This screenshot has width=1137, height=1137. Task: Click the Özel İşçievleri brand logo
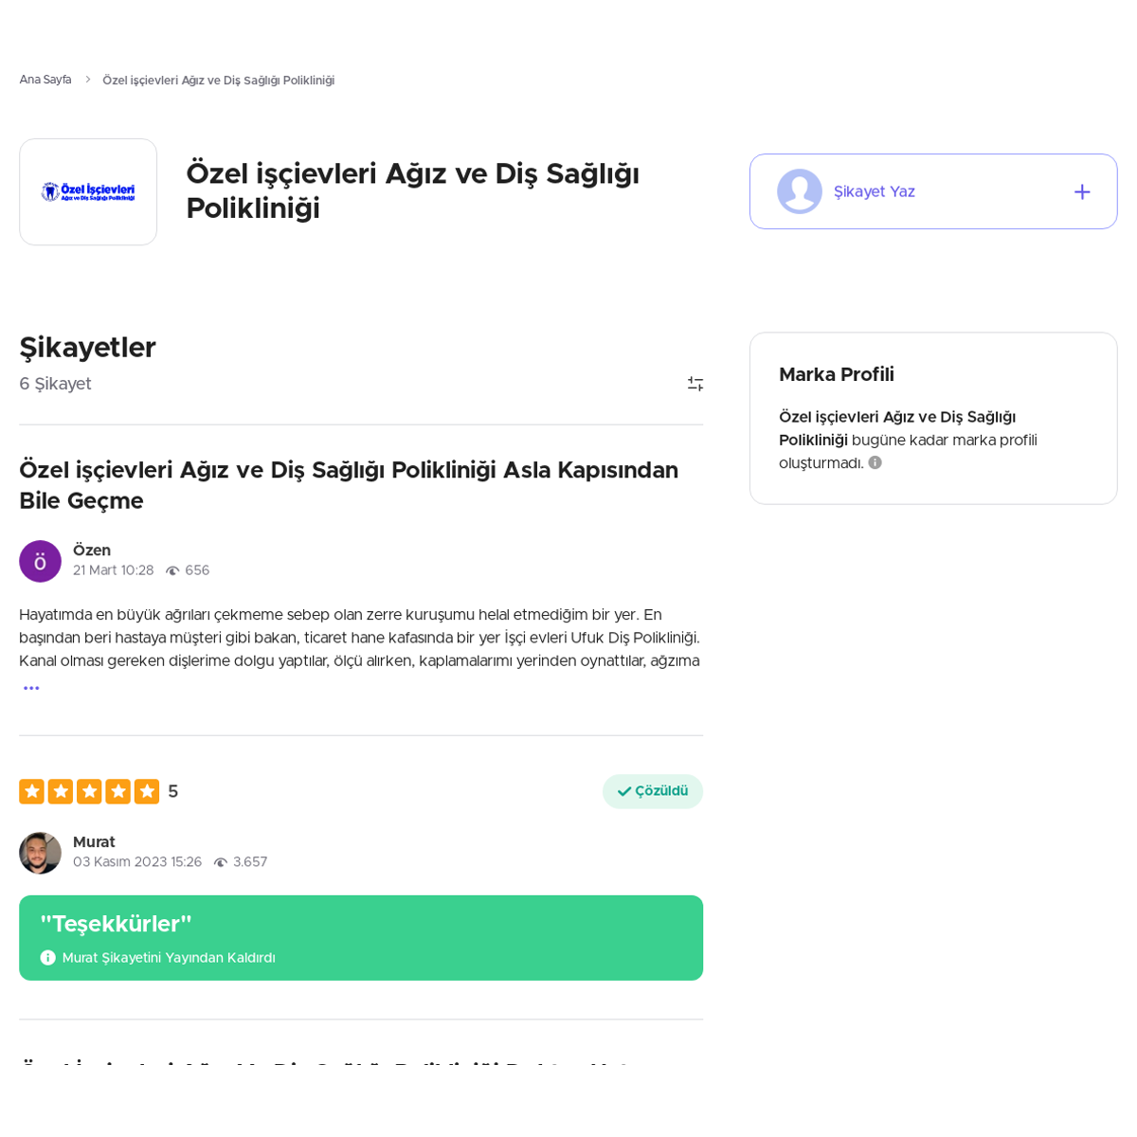coord(88,192)
